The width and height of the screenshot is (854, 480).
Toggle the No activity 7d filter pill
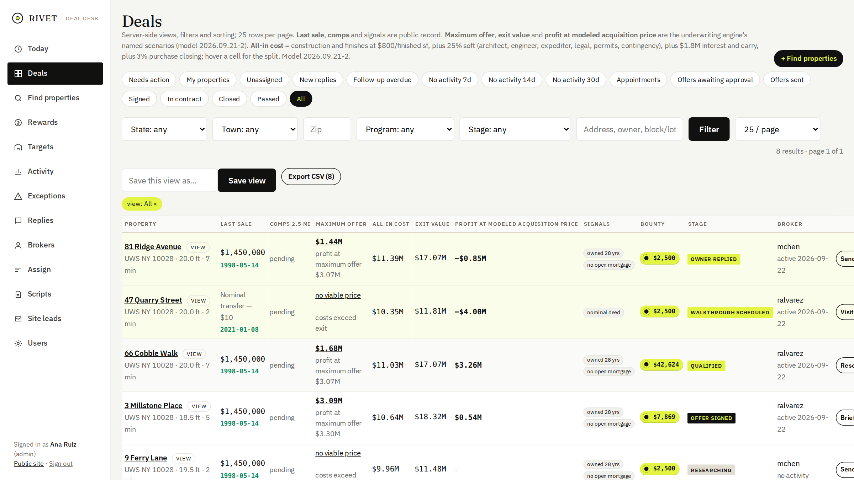tap(450, 80)
